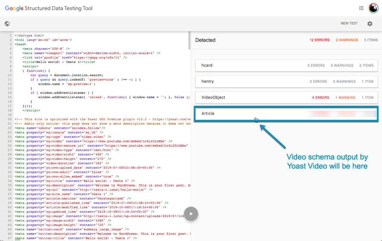Click the 2 WARNINGS summary
This screenshot has width=382, height=241.
(347, 40)
